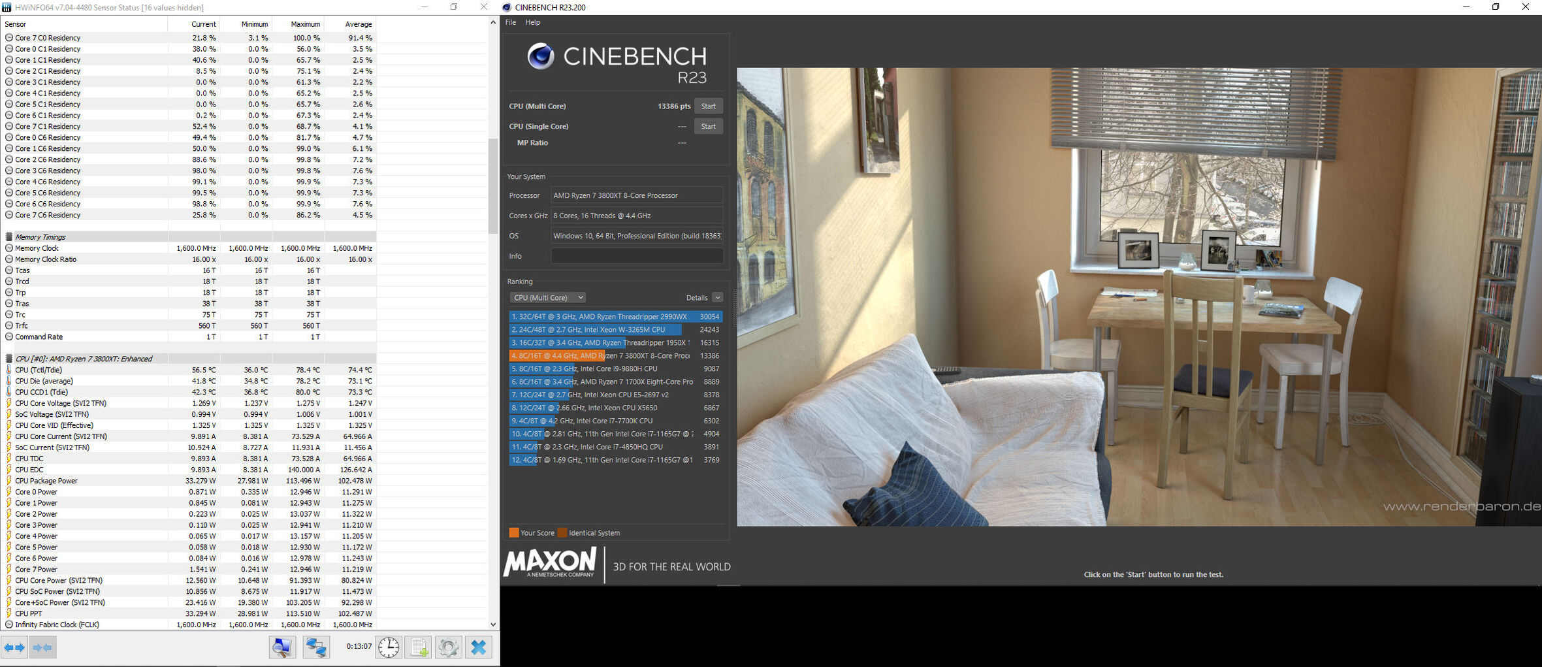Click the Info text field in Your System
1542x667 pixels.
tap(637, 256)
